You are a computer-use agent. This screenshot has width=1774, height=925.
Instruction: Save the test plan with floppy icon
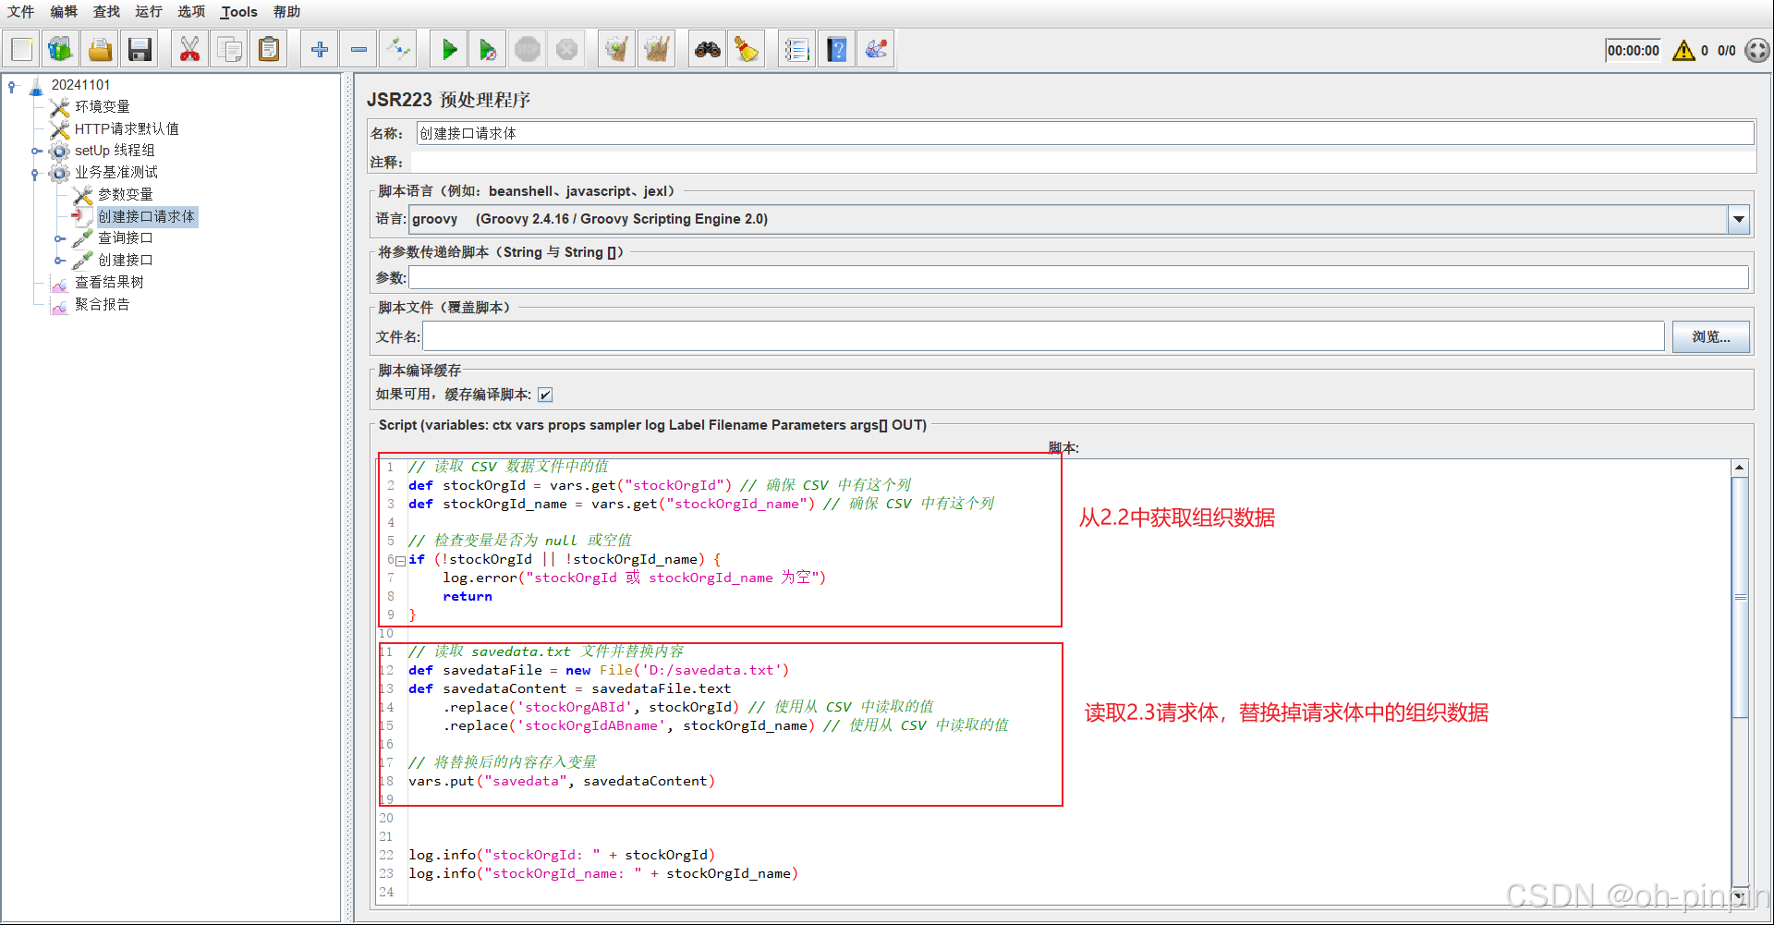coord(140,49)
